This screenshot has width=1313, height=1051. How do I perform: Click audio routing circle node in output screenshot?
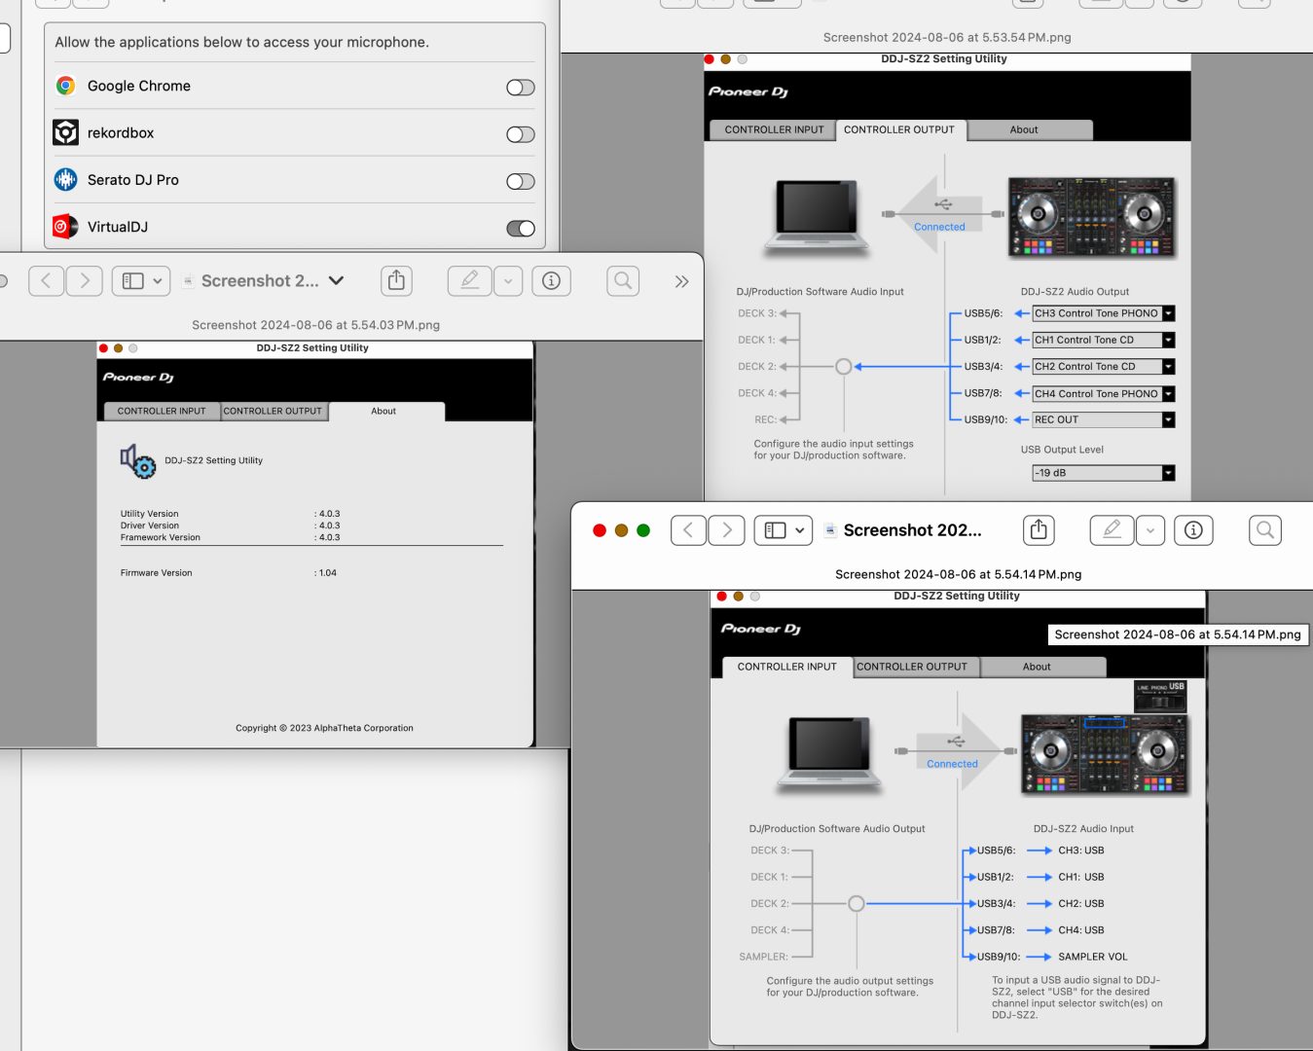click(x=844, y=367)
